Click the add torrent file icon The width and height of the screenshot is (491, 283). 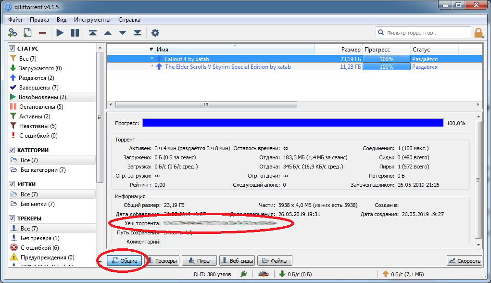tap(27, 33)
